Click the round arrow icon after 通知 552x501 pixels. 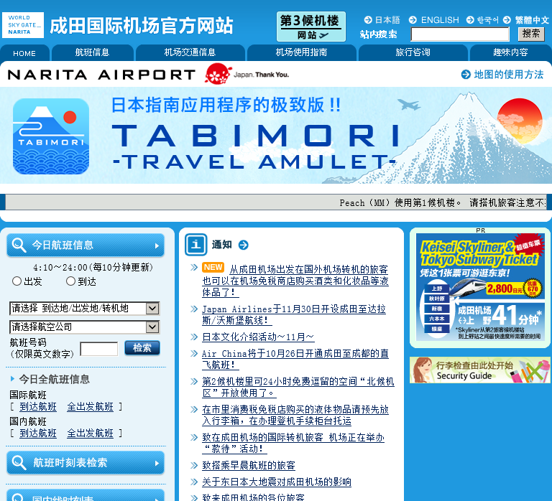click(243, 245)
